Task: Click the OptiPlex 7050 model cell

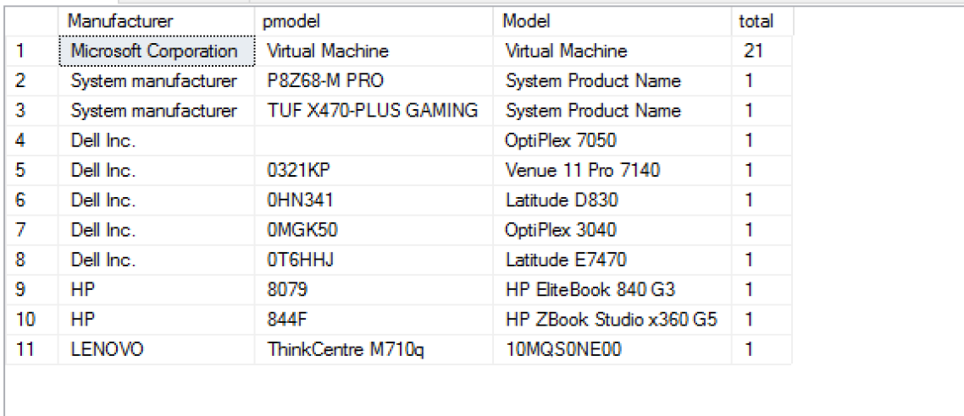Action: pos(561,140)
